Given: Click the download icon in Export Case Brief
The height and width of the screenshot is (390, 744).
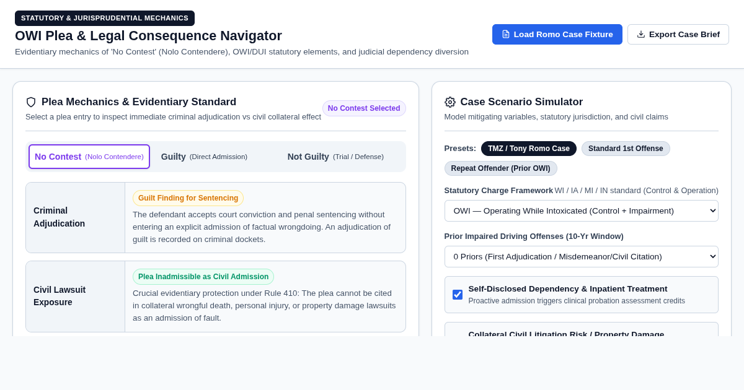Looking at the screenshot, I should point(641,35).
